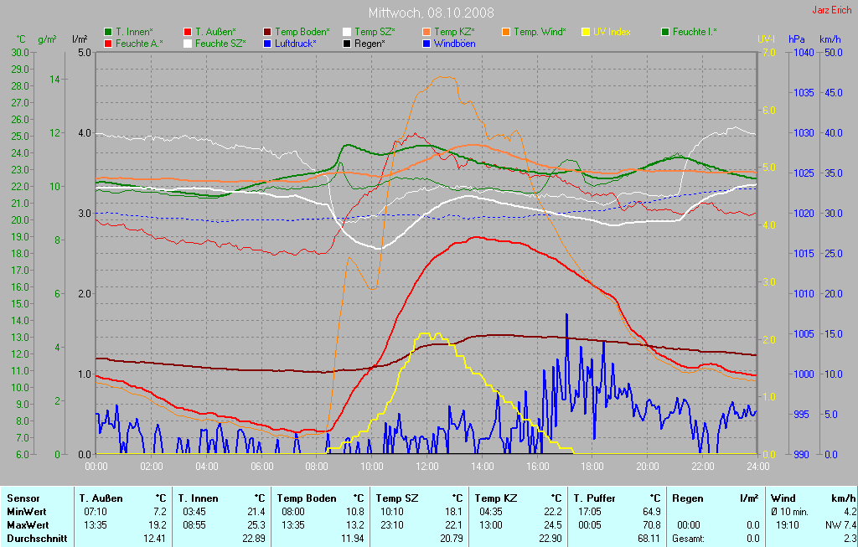
Task: Click the Feuchte SZ legend label
Action: coord(220,43)
